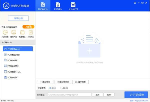Viewport: 150px width, 102px height.
Task: Switch to the PDF操作 tab
Action: click(x=58, y=6)
